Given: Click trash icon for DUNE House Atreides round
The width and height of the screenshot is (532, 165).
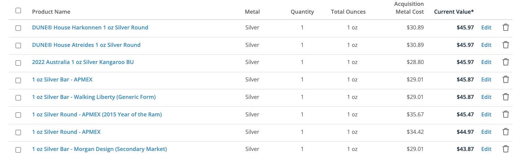Looking at the screenshot, I should point(506,45).
